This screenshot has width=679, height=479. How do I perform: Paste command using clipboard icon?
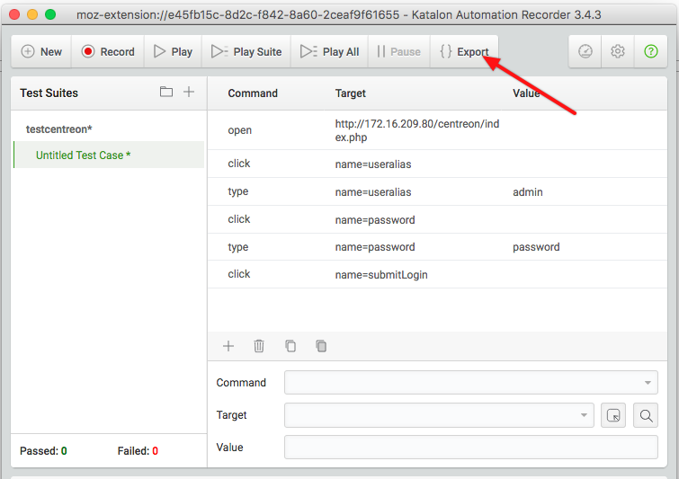point(321,346)
